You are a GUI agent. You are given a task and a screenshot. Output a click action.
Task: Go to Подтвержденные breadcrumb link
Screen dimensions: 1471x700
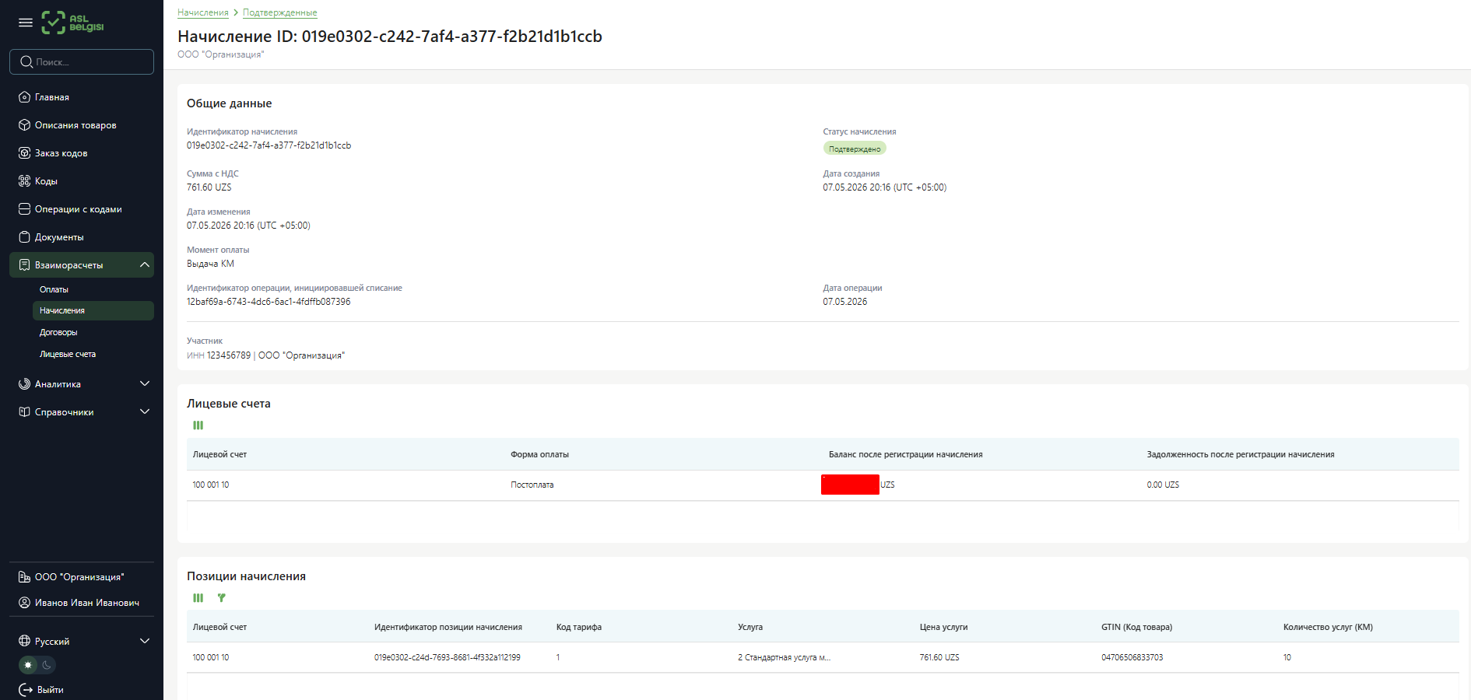click(280, 12)
